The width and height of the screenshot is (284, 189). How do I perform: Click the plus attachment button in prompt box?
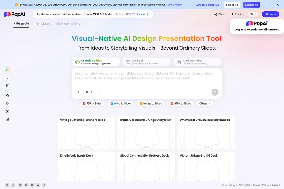(x=78, y=92)
